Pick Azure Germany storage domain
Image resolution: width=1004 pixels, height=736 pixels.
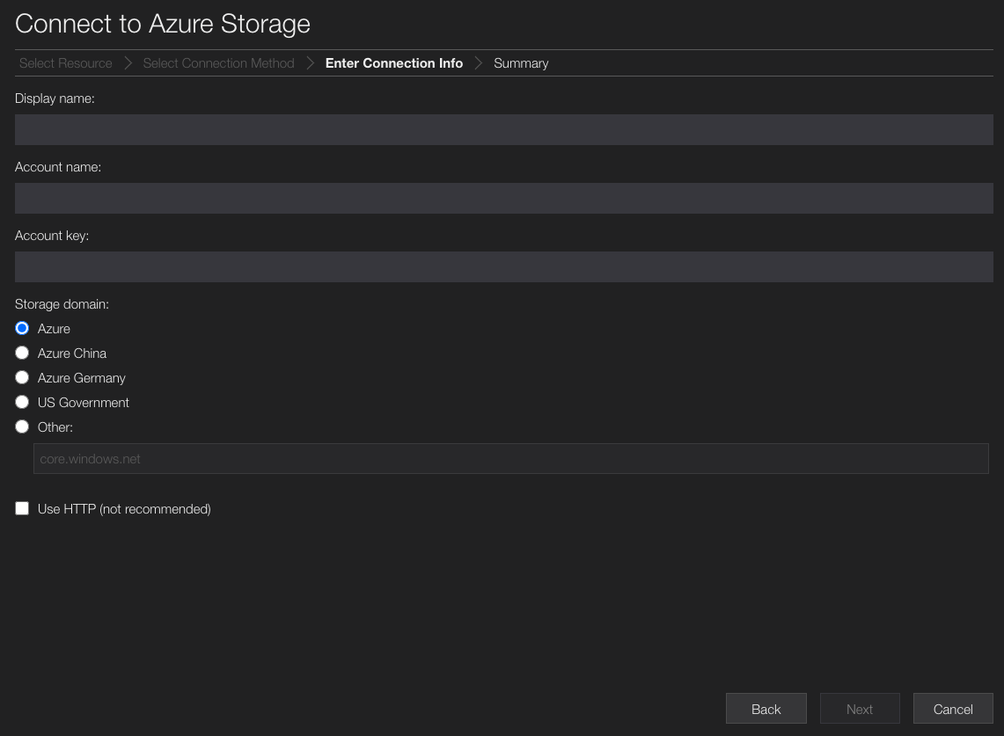click(x=22, y=377)
